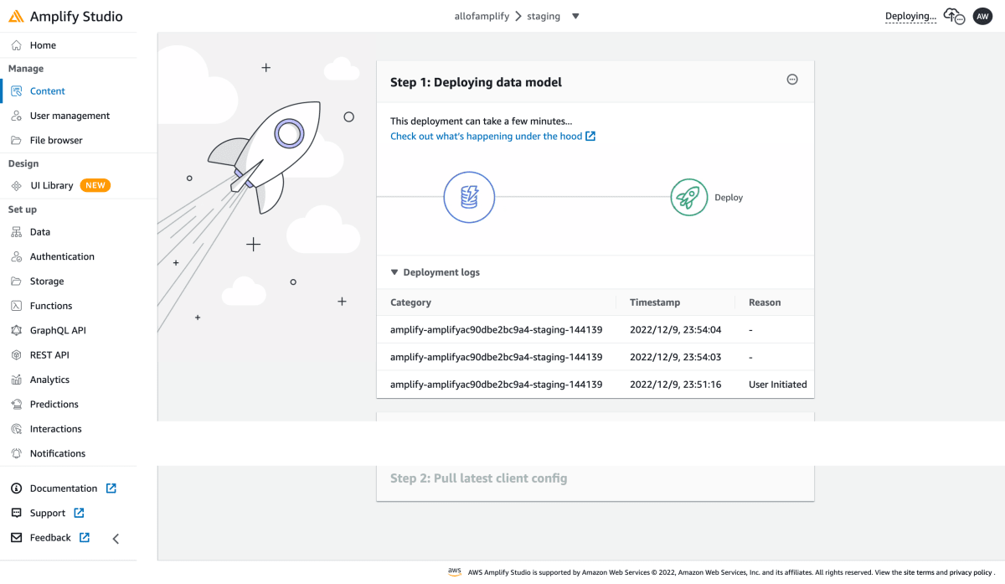Click the Functions lambda icon

point(16,306)
